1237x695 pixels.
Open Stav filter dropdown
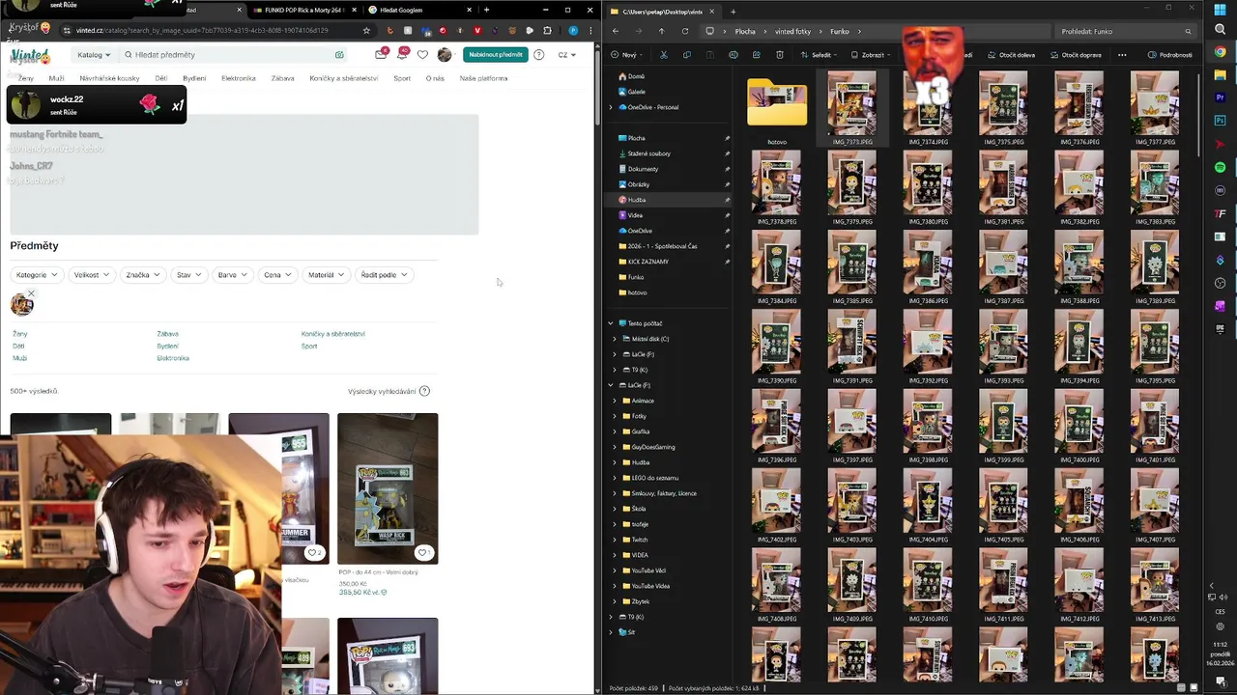[x=189, y=275]
